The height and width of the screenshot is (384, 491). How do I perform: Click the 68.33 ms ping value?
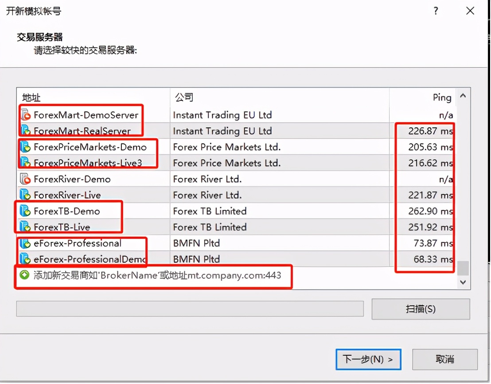click(433, 259)
